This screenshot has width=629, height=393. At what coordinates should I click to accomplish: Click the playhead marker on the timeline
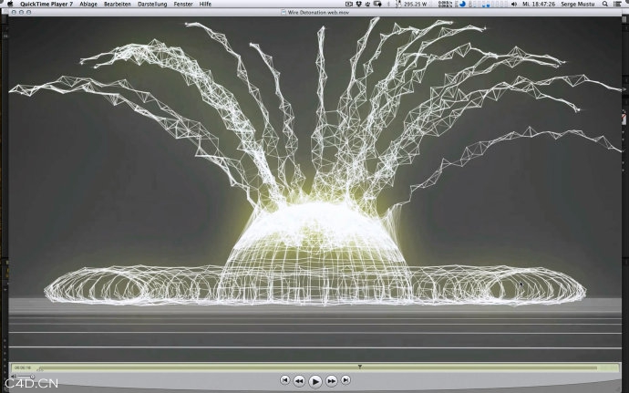pyautogui.click(x=360, y=367)
